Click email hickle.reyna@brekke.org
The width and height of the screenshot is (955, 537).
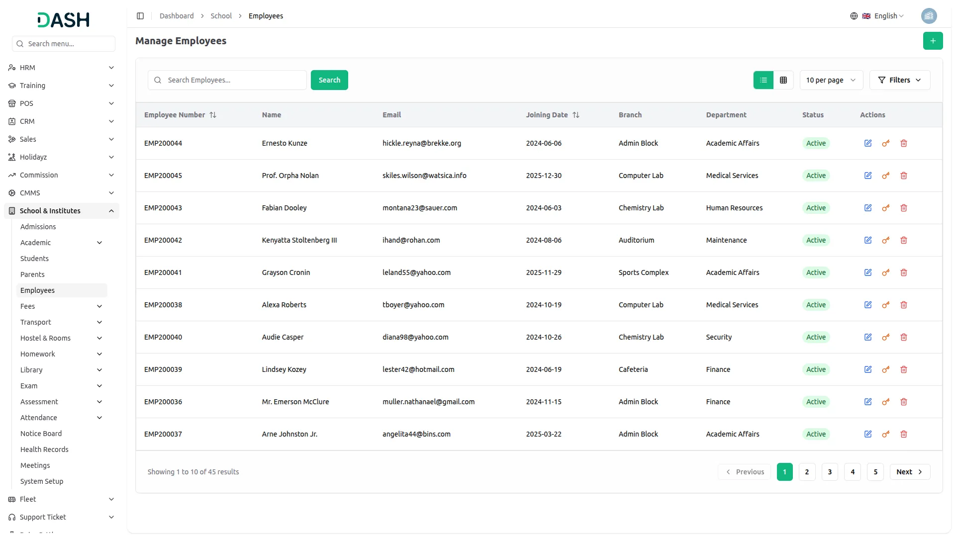(x=422, y=143)
